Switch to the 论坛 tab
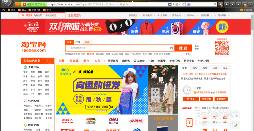Screen dimensions: 254x131 pyautogui.click(x=205, y=68)
